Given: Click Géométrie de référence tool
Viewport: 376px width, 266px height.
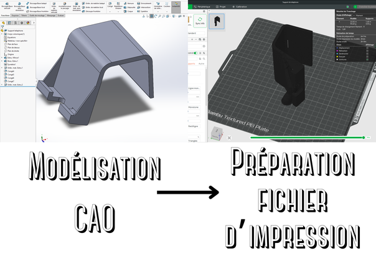Looking at the screenshot, I should click(158, 6).
